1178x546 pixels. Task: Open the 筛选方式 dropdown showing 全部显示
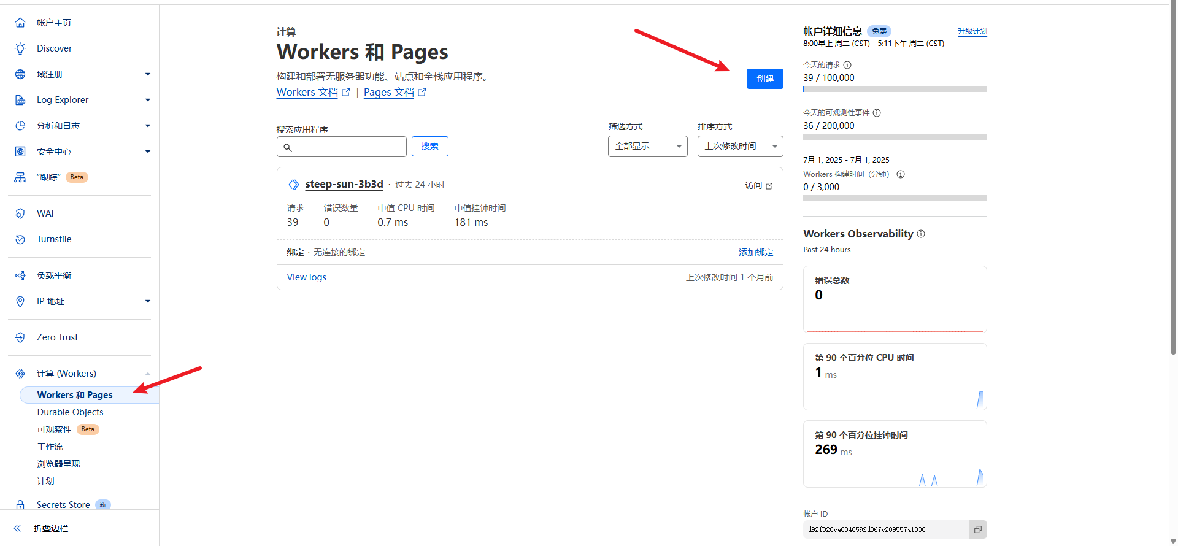click(x=647, y=146)
